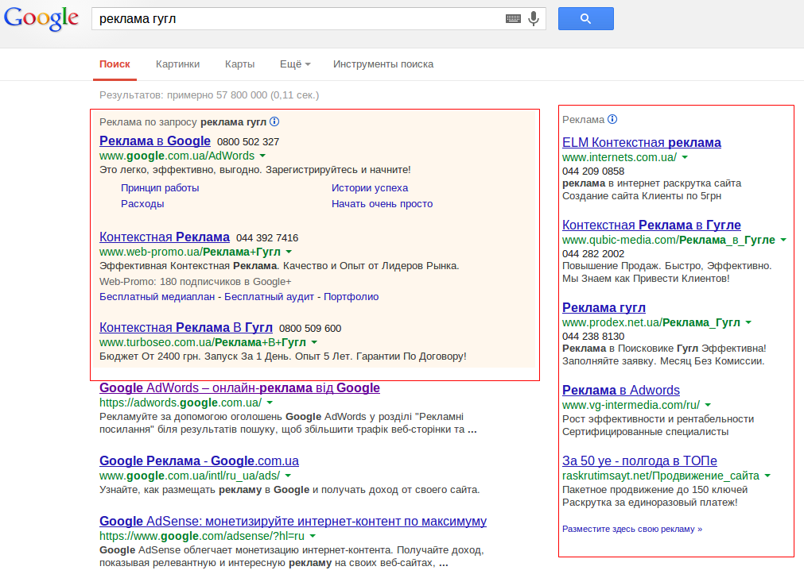Open the 'Истории успеха' sitelink
The image size is (804, 578).
tap(370, 188)
